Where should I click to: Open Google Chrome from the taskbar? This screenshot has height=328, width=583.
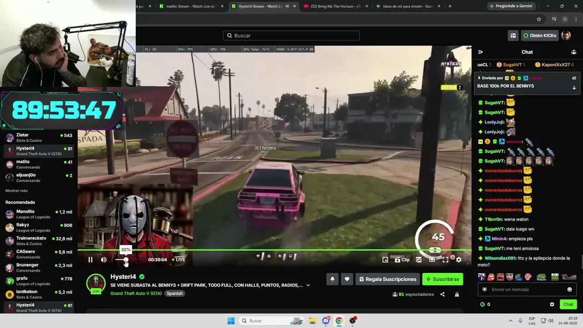(x=339, y=321)
